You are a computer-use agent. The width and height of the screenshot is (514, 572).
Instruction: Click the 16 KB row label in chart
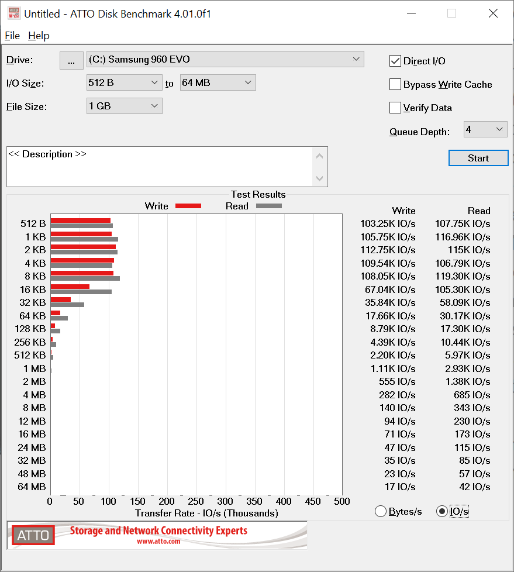(33, 290)
